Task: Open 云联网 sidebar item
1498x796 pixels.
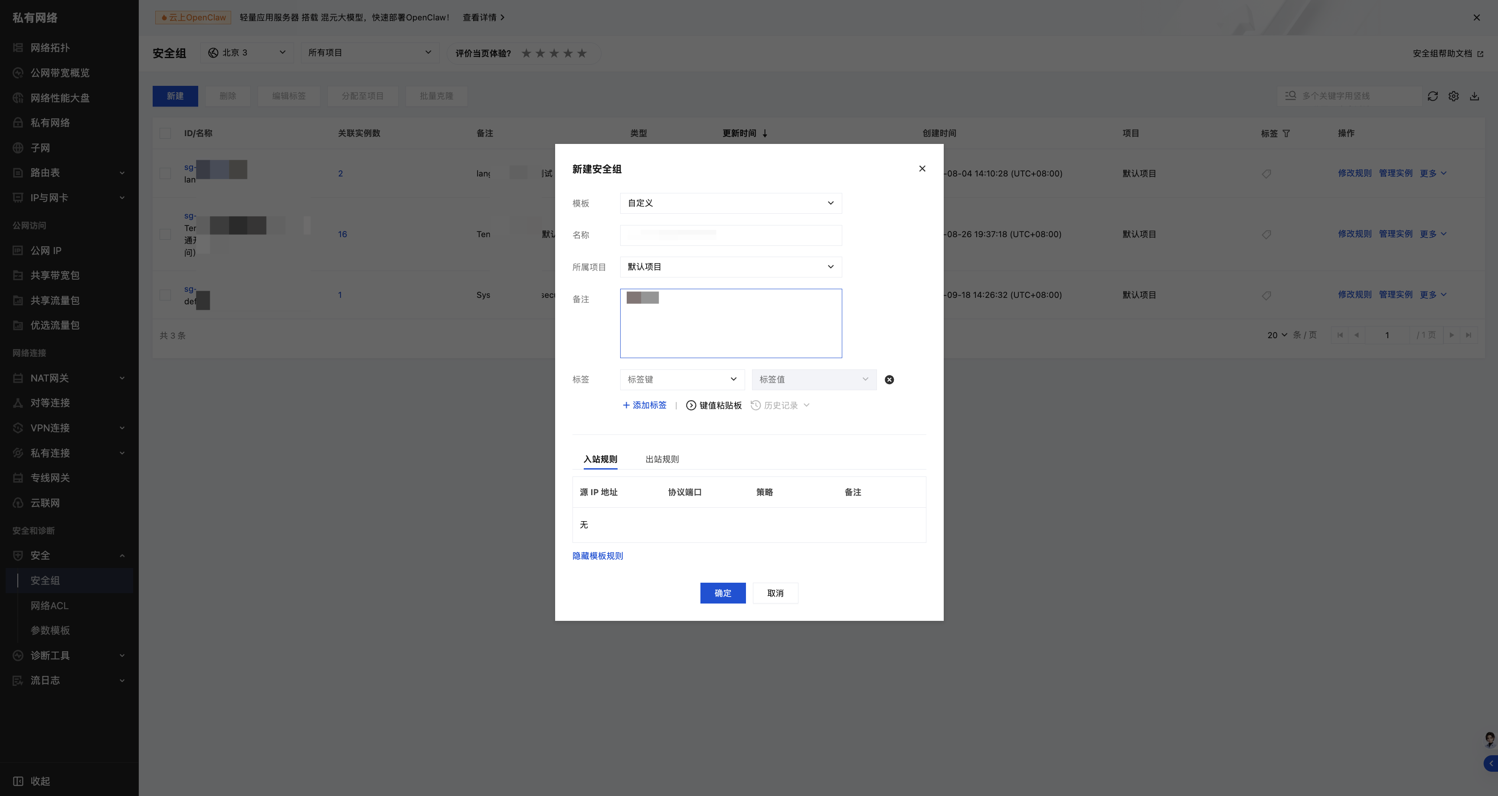Action: click(45, 503)
